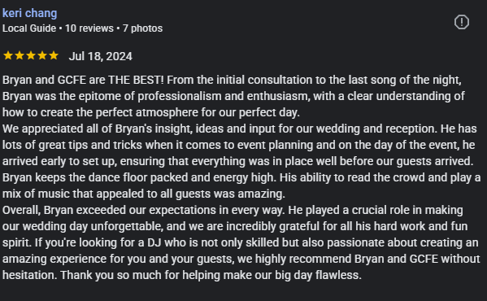Click the closing Thank you so much sentence
The height and width of the screenshot is (301, 487).
(211, 275)
